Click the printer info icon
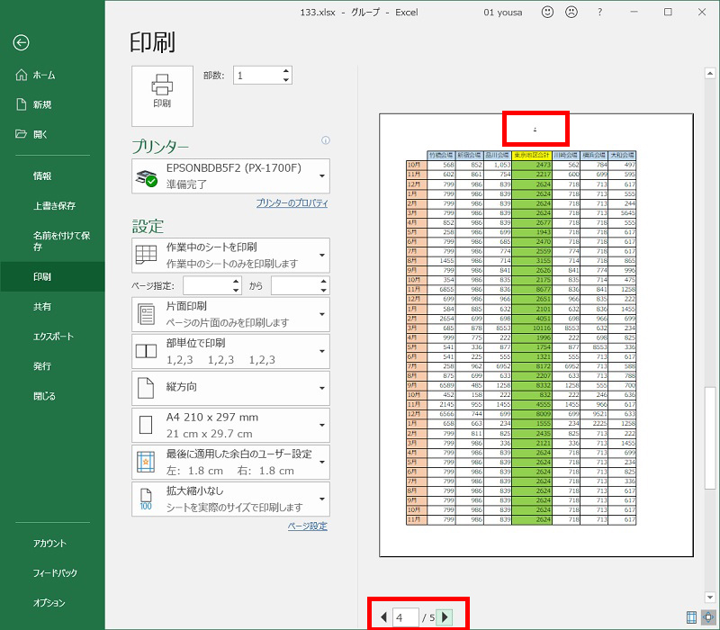Screen dimensions: 720x630 click(326, 140)
